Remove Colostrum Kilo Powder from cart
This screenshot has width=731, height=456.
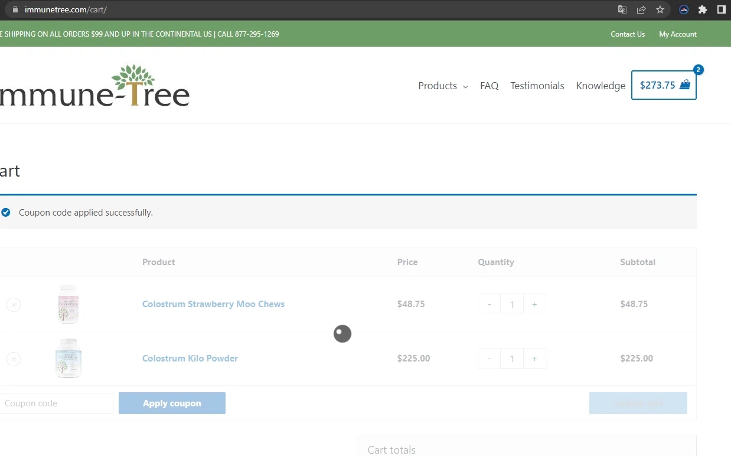(x=14, y=359)
